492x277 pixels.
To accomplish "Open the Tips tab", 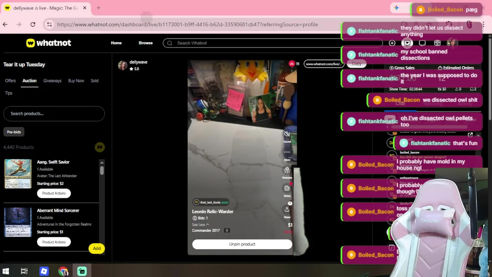I will coord(8,93).
